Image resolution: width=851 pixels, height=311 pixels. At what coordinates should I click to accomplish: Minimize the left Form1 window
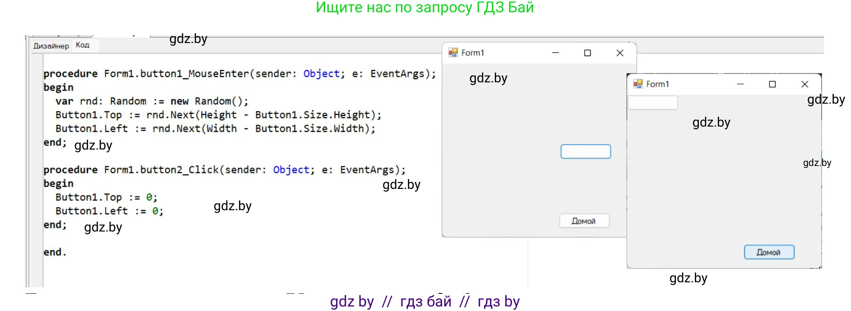(555, 53)
